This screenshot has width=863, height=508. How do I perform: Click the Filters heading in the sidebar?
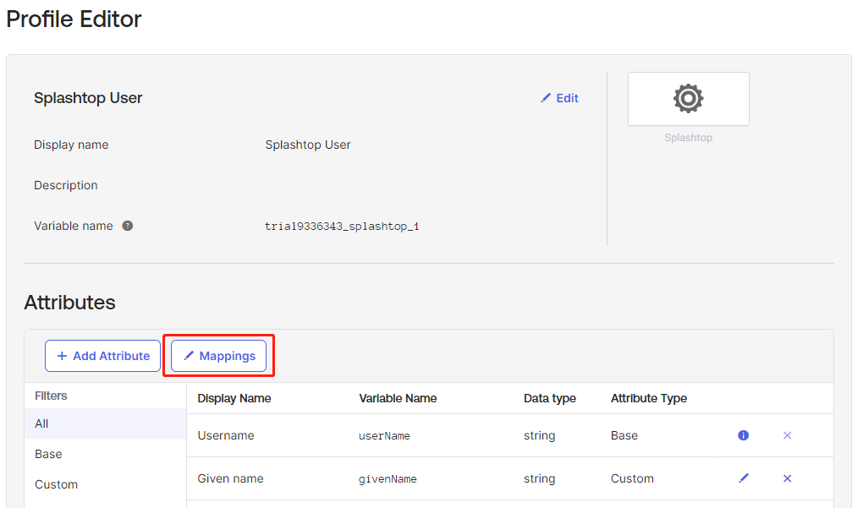(x=51, y=396)
